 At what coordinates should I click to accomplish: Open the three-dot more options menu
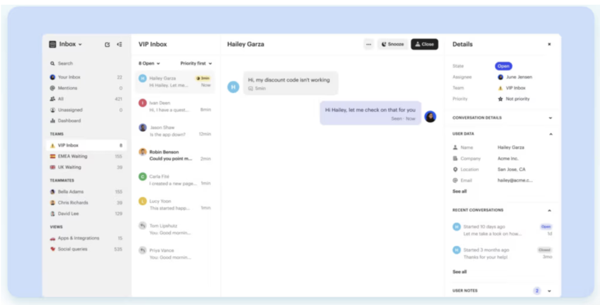point(369,44)
